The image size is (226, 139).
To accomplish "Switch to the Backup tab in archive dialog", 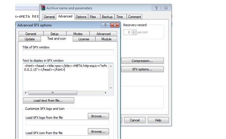I will click(x=107, y=17).
